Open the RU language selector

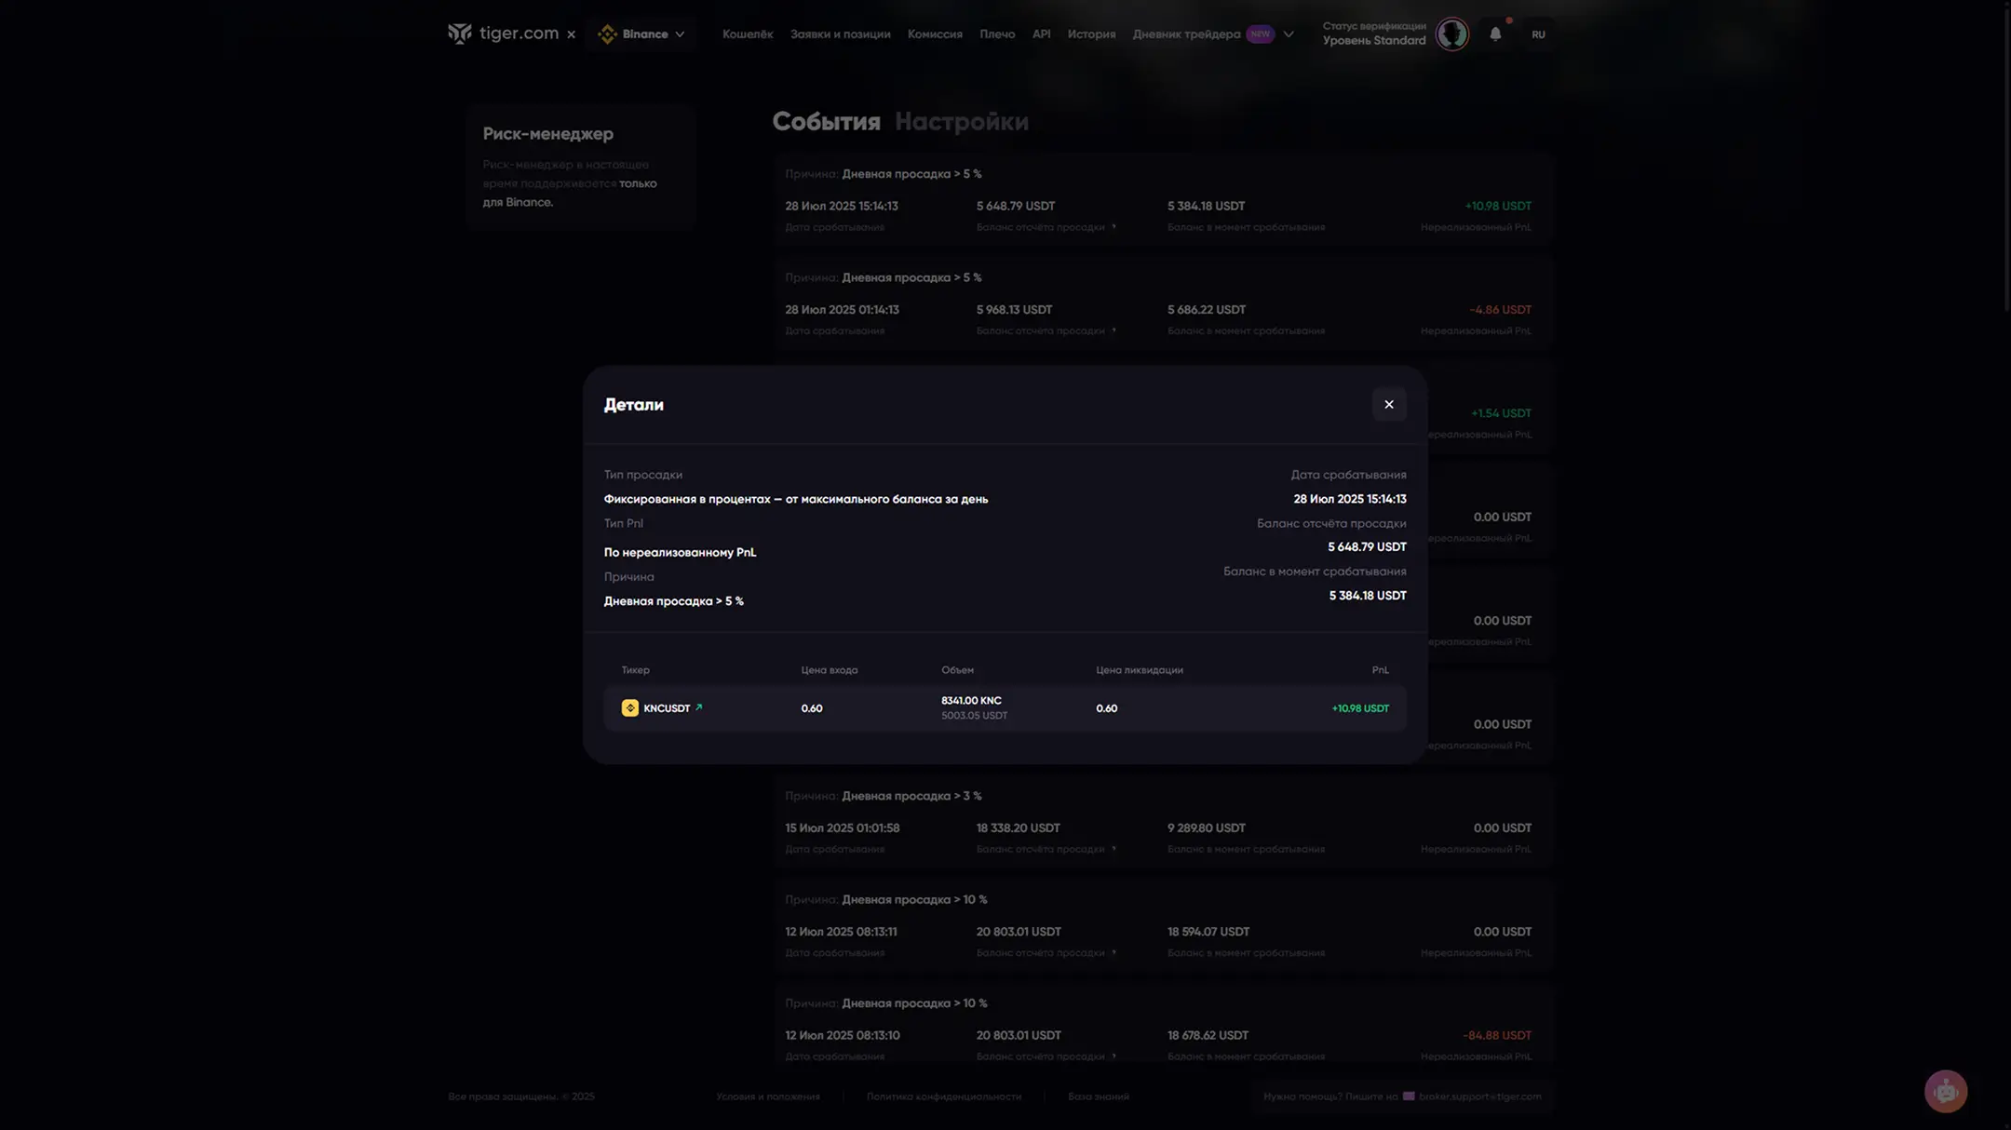(1537, 34)
